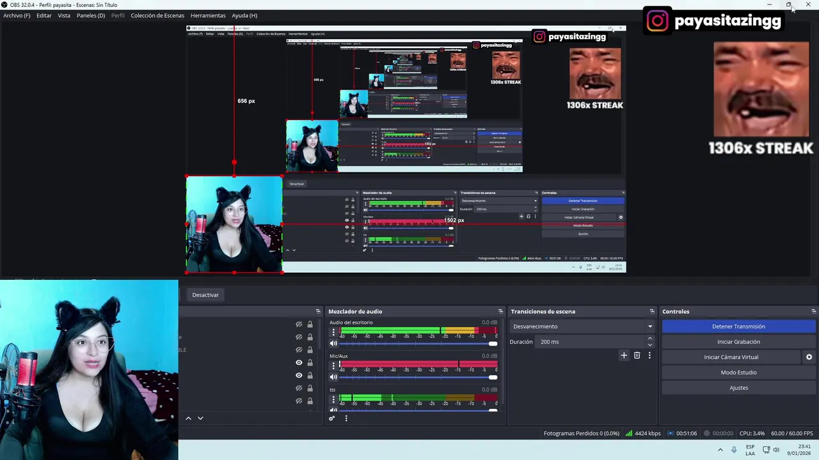Open the Paneles (D) menu
The width and height of the screenshot is (819, 460).
91,15
